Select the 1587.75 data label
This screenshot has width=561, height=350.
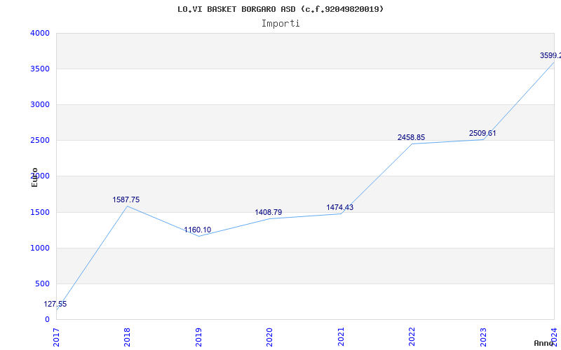(126, 199)
